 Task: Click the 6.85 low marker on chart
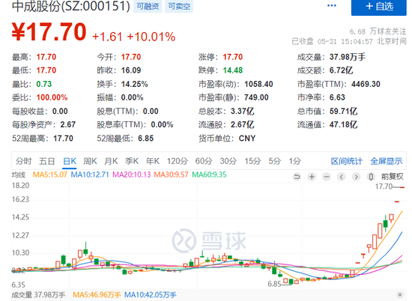coord(274,284)
